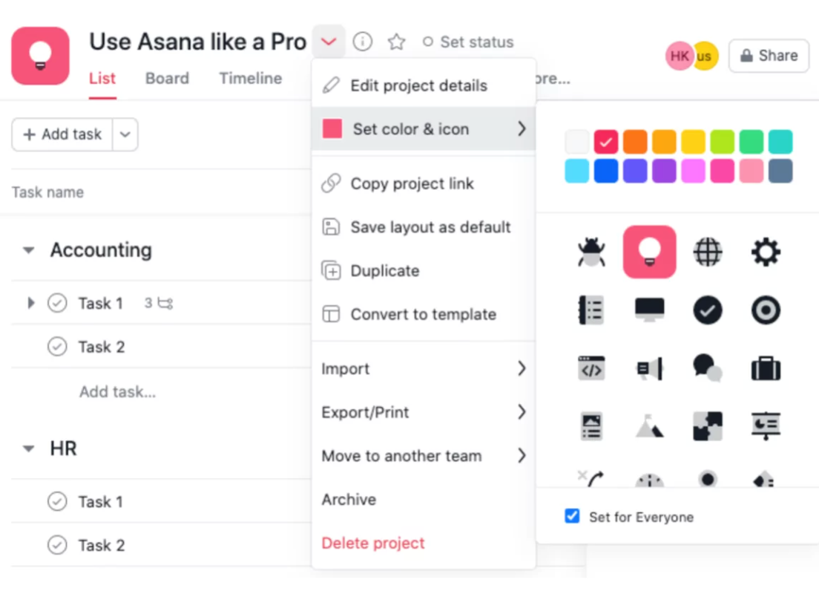The image size is (819, 597).
Task: Click Delete project
Action: [424, 543]
